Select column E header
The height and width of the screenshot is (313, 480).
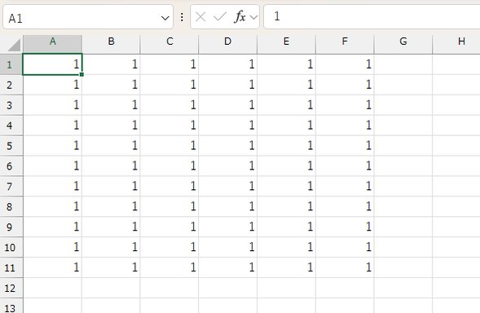286,44
